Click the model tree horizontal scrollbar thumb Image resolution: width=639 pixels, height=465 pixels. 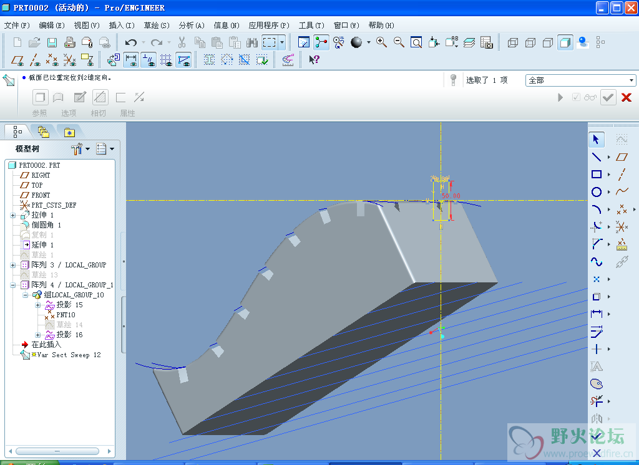point(57,451)
